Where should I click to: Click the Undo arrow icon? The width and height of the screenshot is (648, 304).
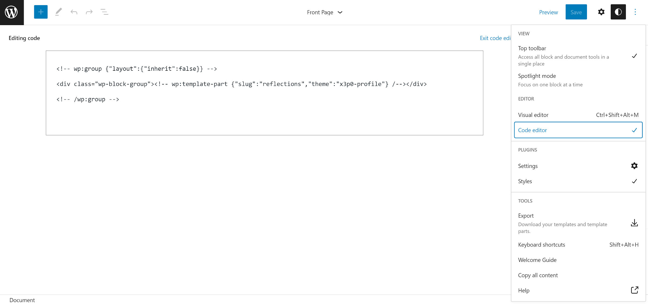click(74, 12)
